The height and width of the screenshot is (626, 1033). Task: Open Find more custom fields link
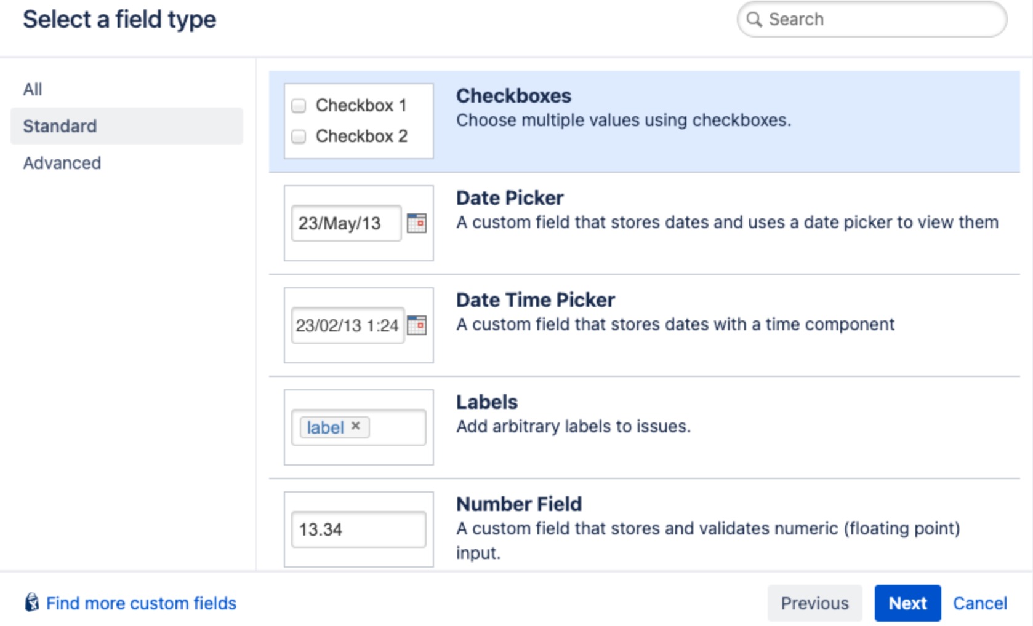141,603
